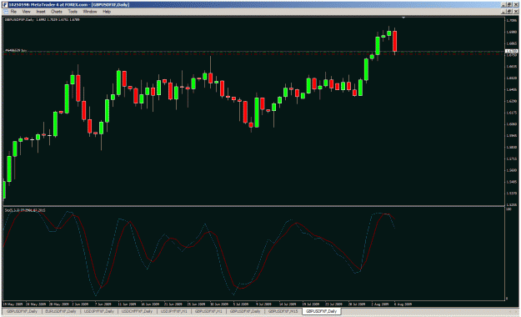Viewport: 521px width, 317px height.
Task: Open the View menu
Action: click(x=26, y=12)
